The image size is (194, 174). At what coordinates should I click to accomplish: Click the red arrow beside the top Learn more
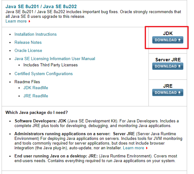29,21
